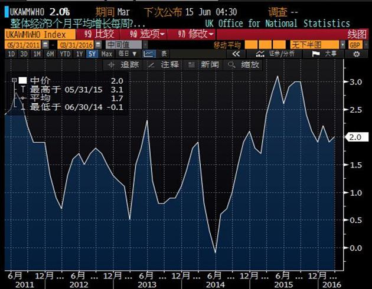Click the double left chevron collapse icon
This screenshot has width=372, height=289.
click(235, 54)
